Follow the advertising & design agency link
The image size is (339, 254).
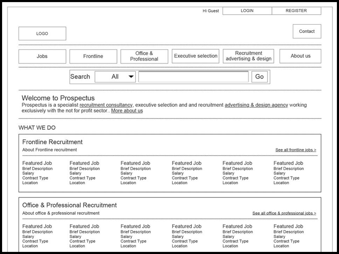pyautogui.click(x=256, y=105)
